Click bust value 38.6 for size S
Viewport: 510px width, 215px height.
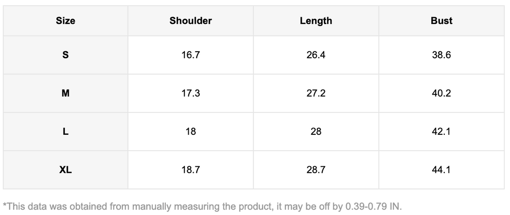point(441,55)
